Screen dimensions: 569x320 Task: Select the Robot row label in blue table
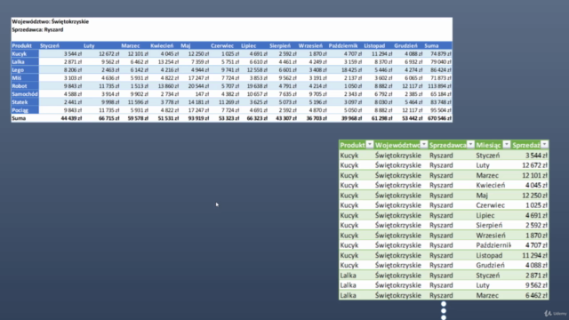20,86
